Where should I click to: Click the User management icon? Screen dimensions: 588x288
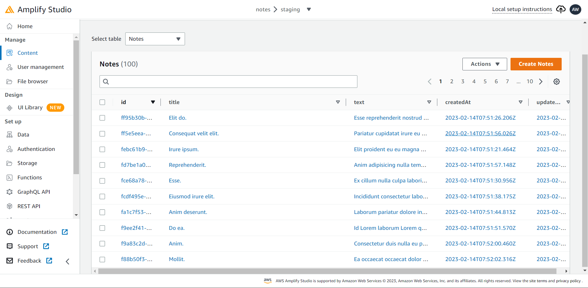pyautogui.click(x=9, y=67)
